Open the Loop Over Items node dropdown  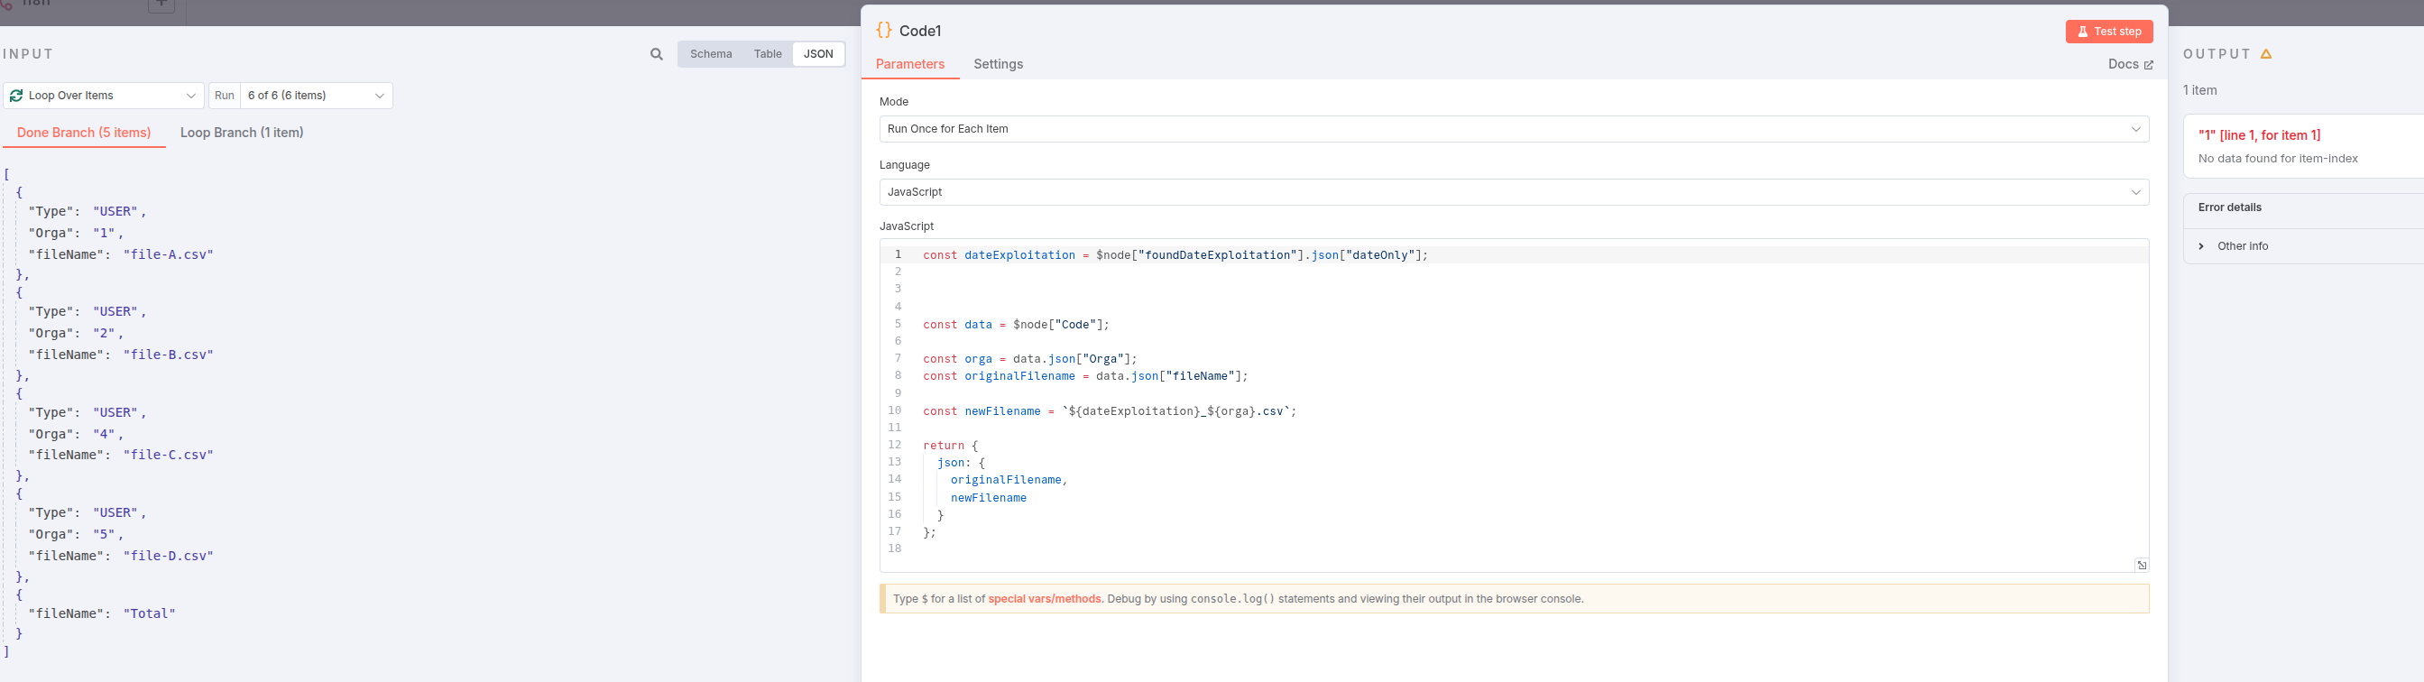click(104, 96)
